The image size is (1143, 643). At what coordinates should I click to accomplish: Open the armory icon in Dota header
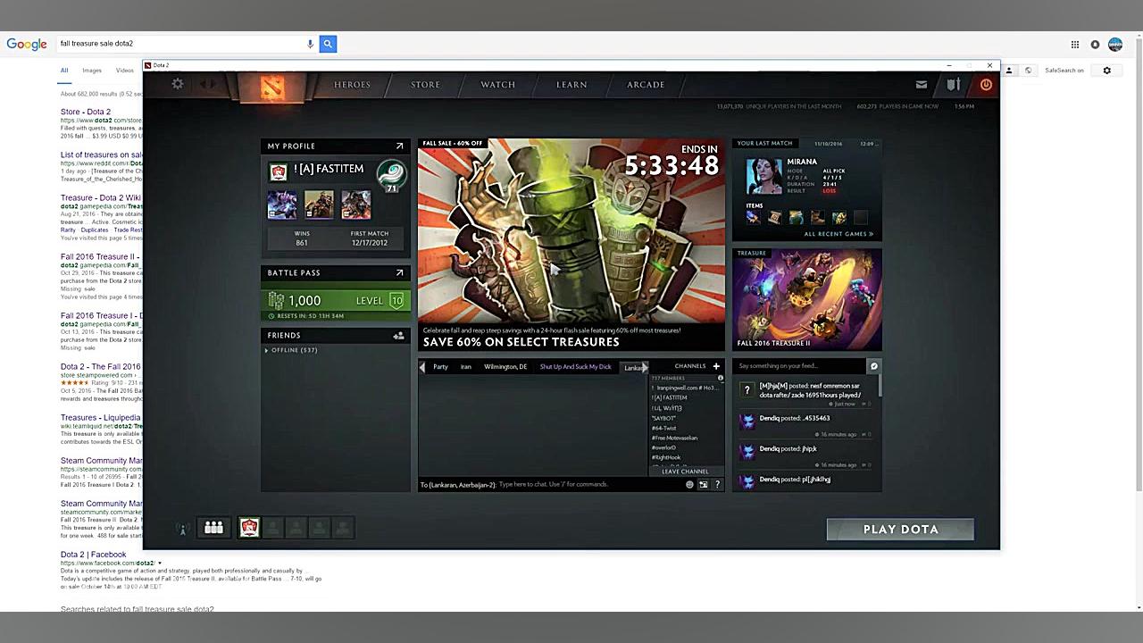click(954, 85)
